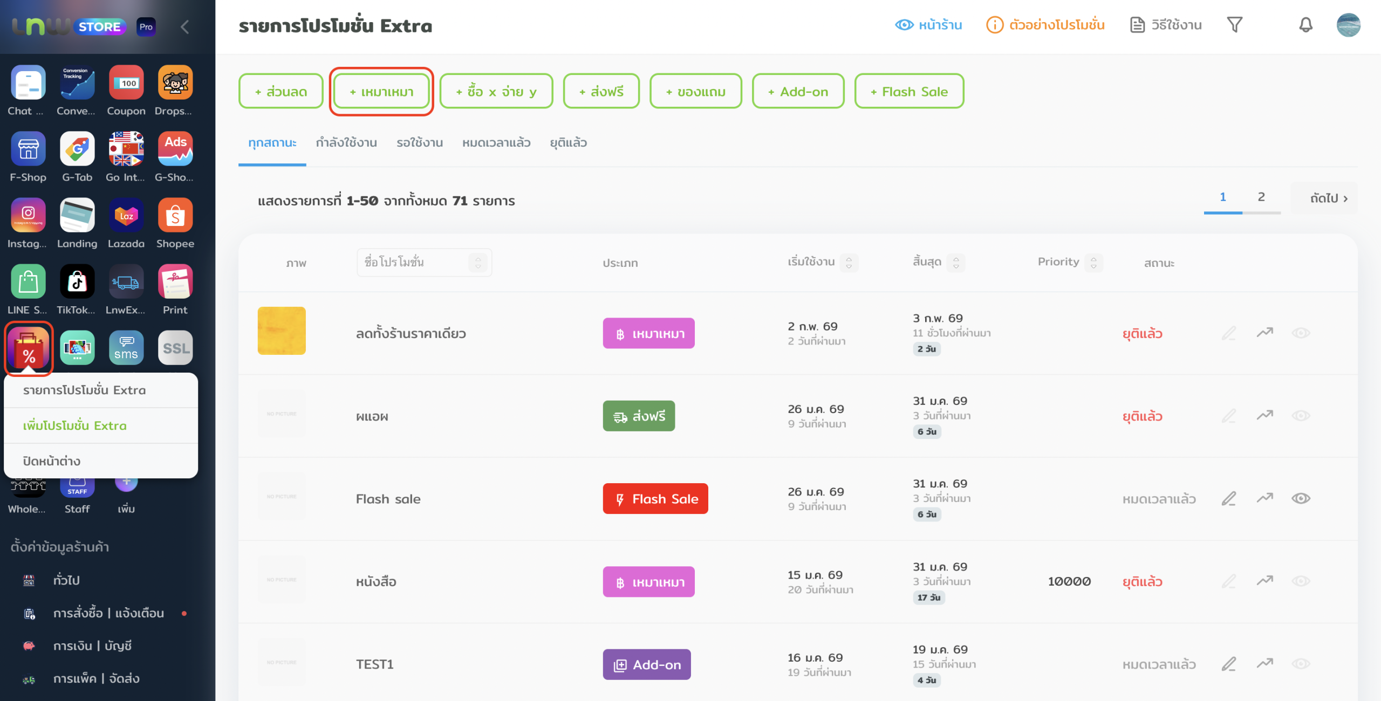Toggle visibility eye for หนังสือ promotion
The width and height of the screenshot is (1381, 701).
[1301, 581]
